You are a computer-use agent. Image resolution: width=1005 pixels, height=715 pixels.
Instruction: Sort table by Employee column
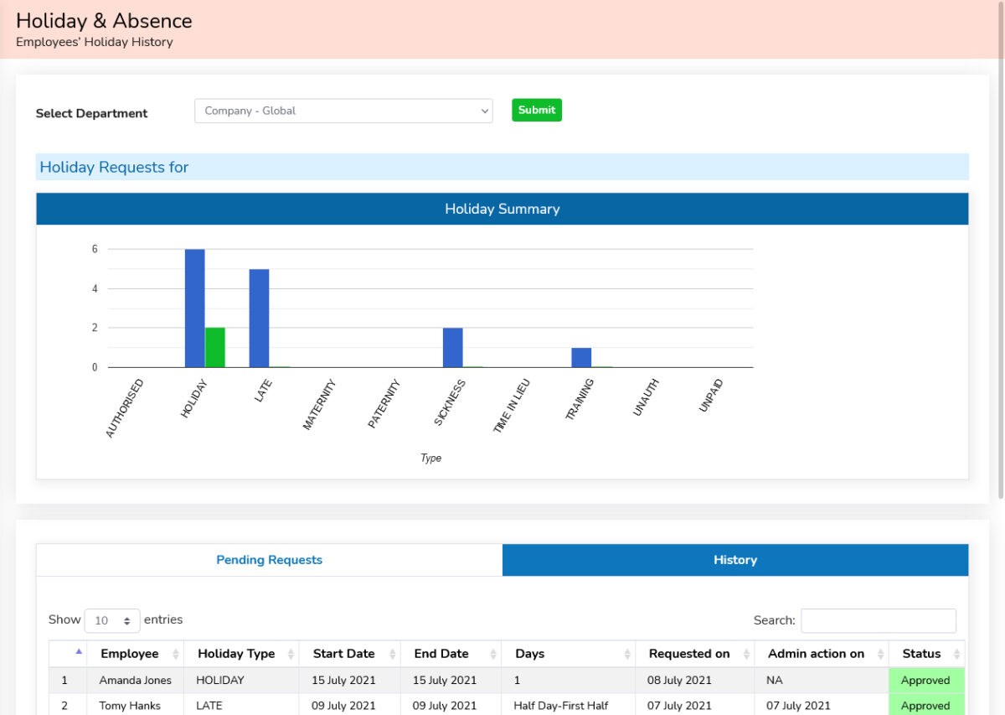coord(136,654)
